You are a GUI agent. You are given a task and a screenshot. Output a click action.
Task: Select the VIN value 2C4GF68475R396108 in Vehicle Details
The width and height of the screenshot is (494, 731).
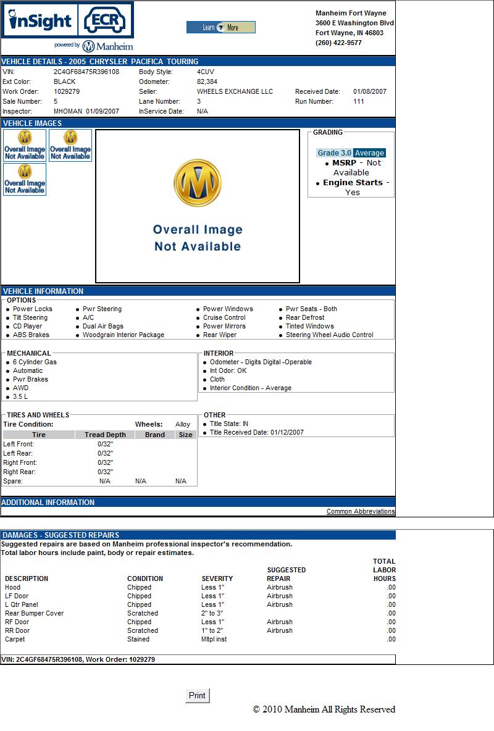86,72
